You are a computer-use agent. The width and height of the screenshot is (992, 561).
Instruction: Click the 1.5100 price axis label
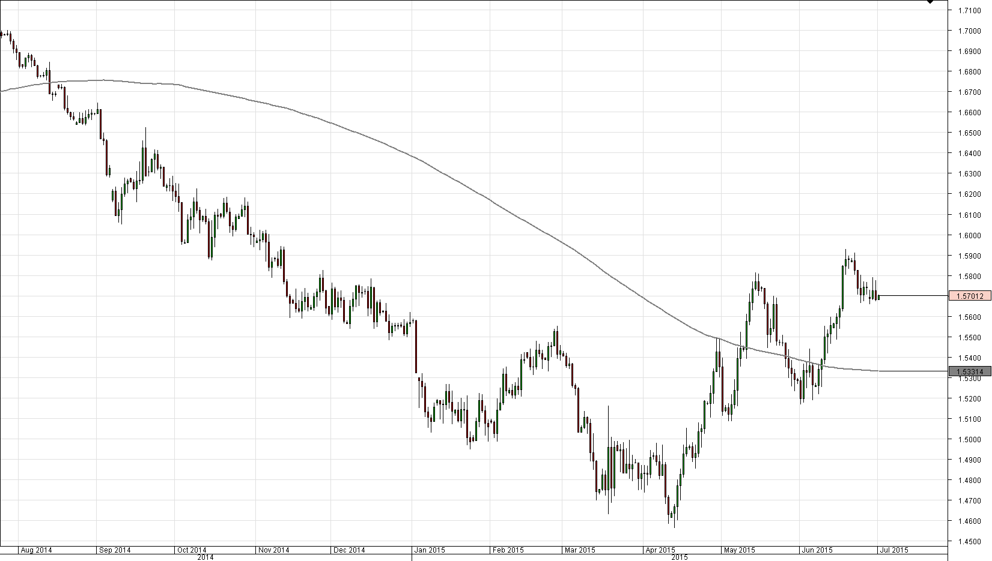[x=970, y=419]
